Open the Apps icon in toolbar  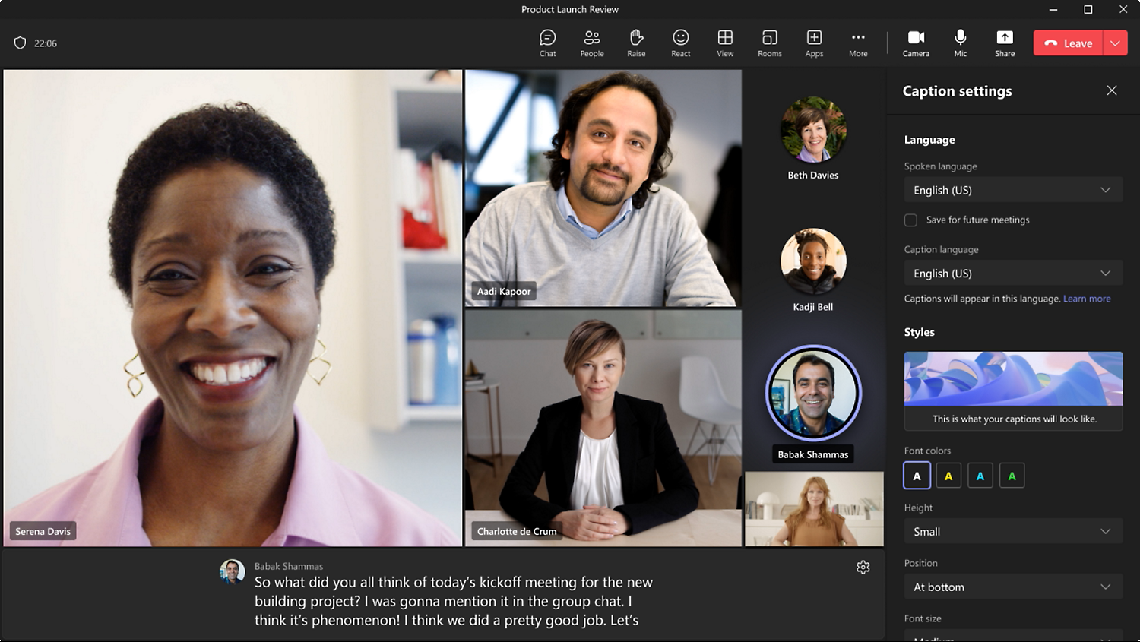[x=814, y=43]
